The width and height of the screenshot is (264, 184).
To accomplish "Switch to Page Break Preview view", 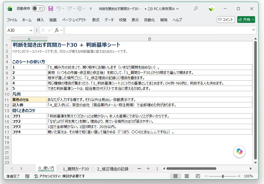I will (198, 176).
